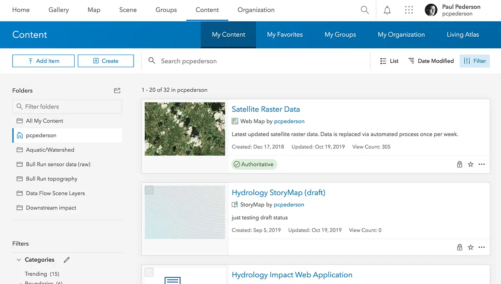501x284 pixels.
Task: Create a new folder with the folder-plus icon
Action: 117,90
